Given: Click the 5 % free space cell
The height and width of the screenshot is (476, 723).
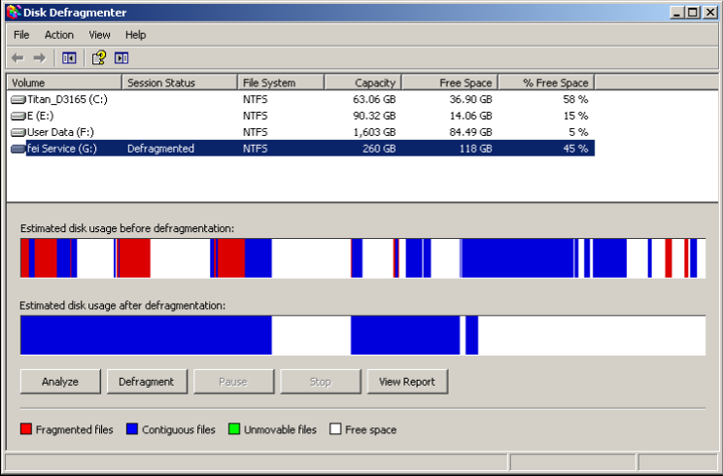Looking at the screenshot, I should [x=578, y=133].
